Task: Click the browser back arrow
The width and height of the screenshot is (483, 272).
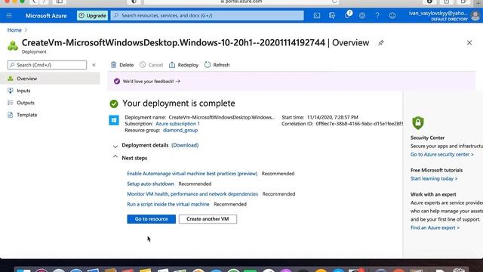Action: click(x=34, y=2)
